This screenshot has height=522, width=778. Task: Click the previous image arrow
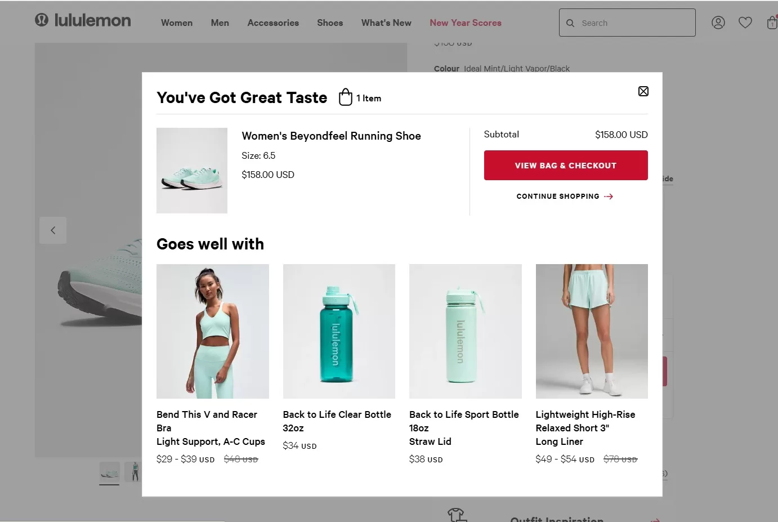tap(53, 230)
